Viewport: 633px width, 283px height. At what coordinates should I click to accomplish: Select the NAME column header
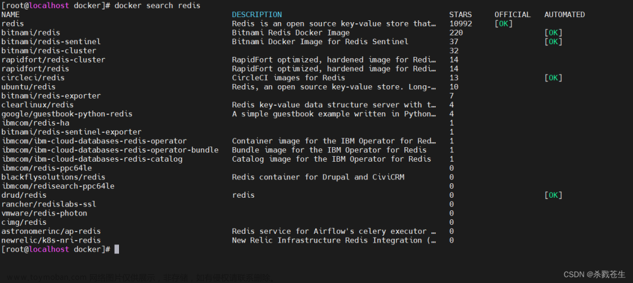click(x=11, y=15)
